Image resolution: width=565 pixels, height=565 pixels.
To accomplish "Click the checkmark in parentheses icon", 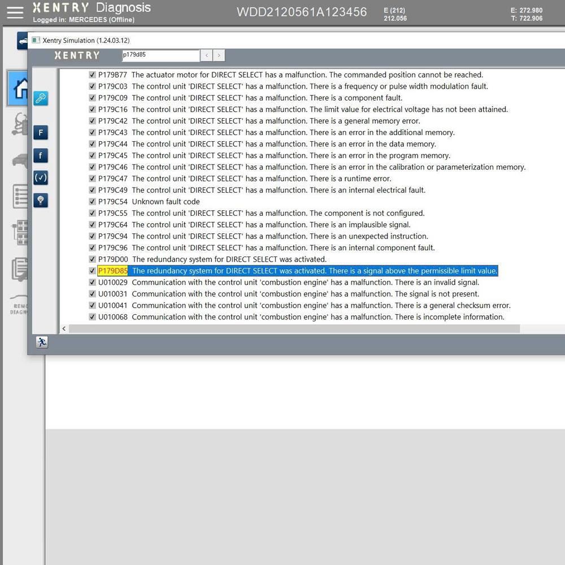I will 41,177.
